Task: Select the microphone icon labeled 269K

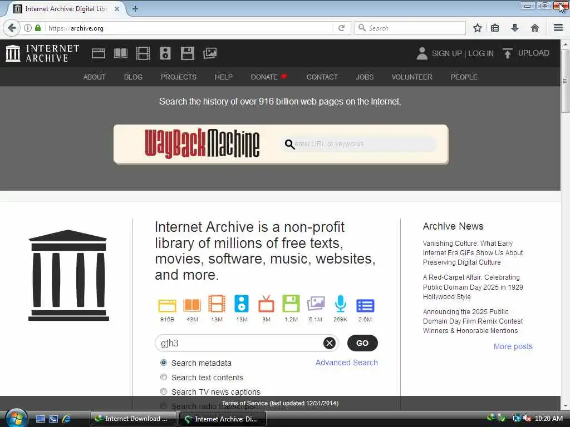Action: point(341,304)
